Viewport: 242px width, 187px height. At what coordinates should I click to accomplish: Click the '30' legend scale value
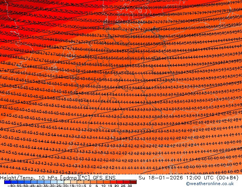(130, 185)
